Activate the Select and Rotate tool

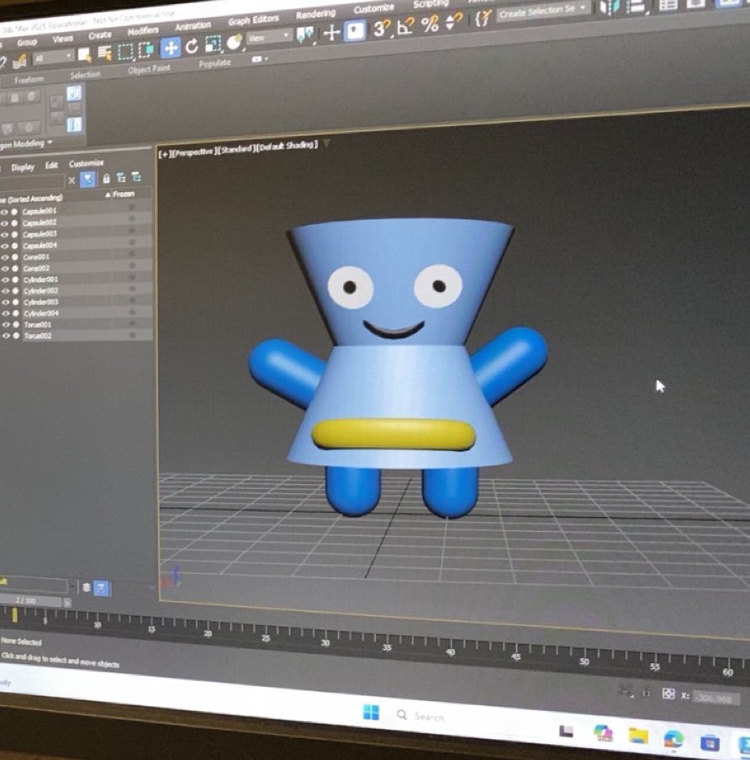[x=193, y=46]
